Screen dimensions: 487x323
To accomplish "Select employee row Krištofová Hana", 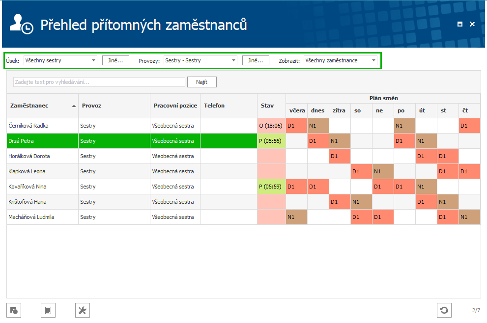I will [244, 202].
